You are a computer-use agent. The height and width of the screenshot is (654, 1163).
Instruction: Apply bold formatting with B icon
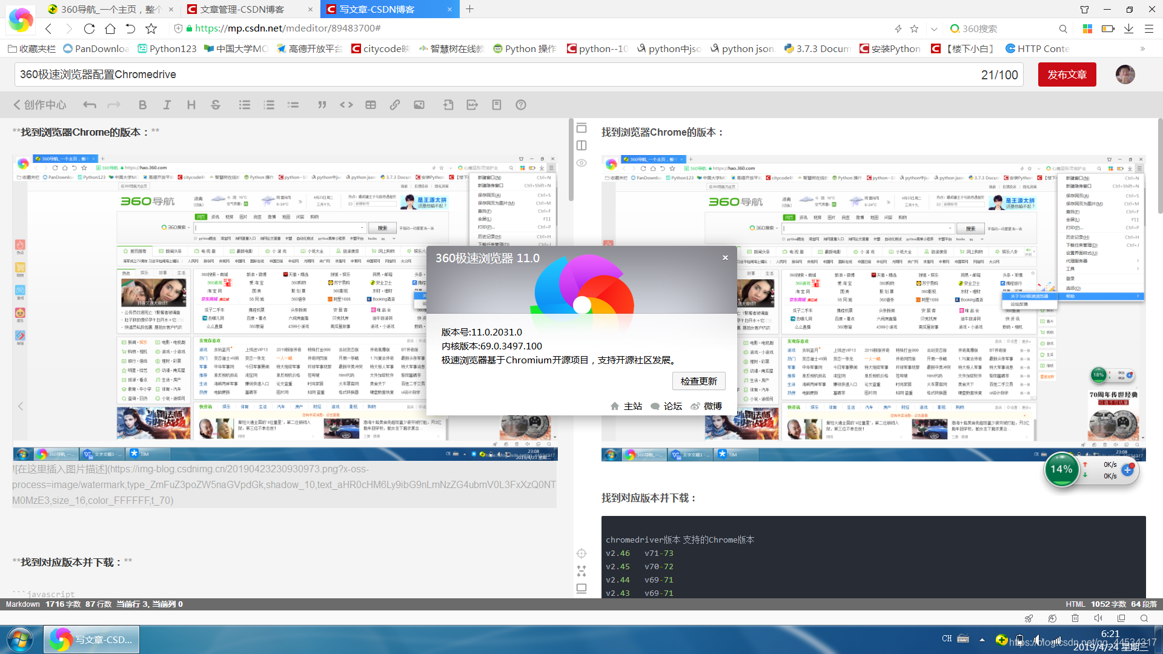pyautogui.click(x=142, y=105)
